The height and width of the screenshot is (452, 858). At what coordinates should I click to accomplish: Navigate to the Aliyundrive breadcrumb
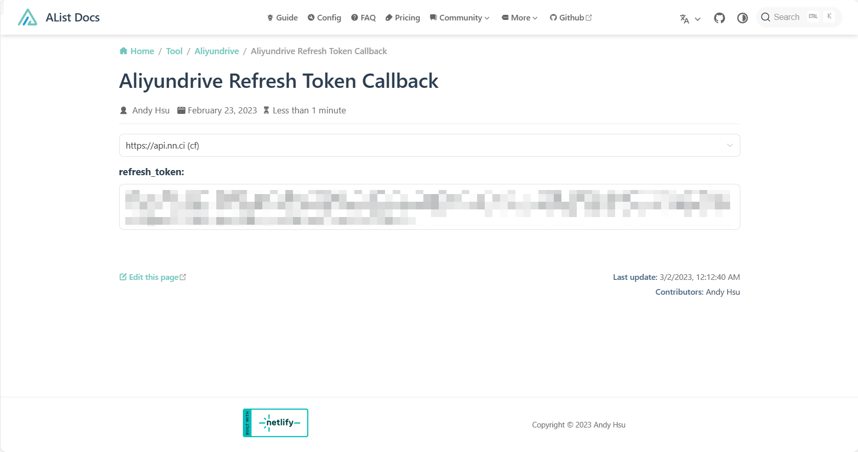pyautogui.click(x=216, y=51)
